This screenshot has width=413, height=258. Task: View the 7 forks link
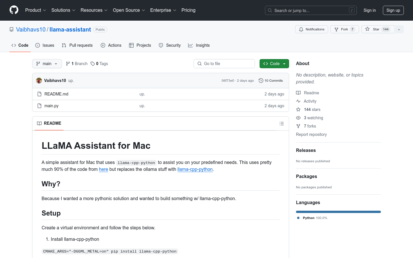(x=306, y=126)
